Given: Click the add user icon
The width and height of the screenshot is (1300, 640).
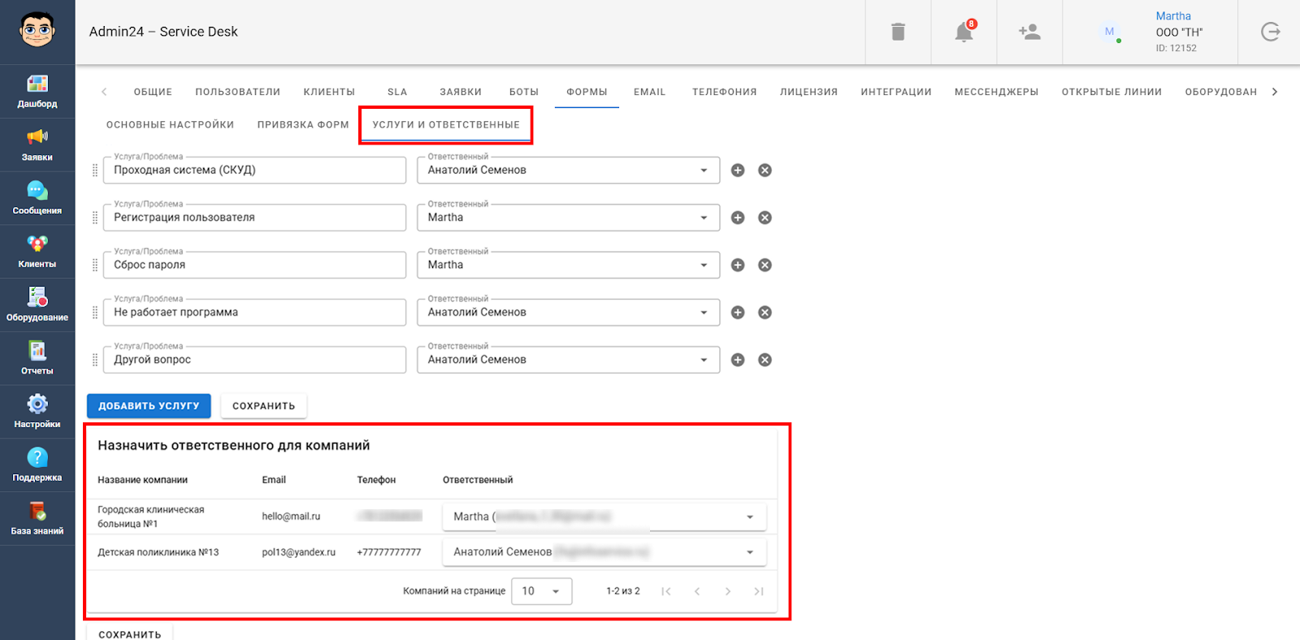Looking at the screenshot, I should pos(1029,32).
